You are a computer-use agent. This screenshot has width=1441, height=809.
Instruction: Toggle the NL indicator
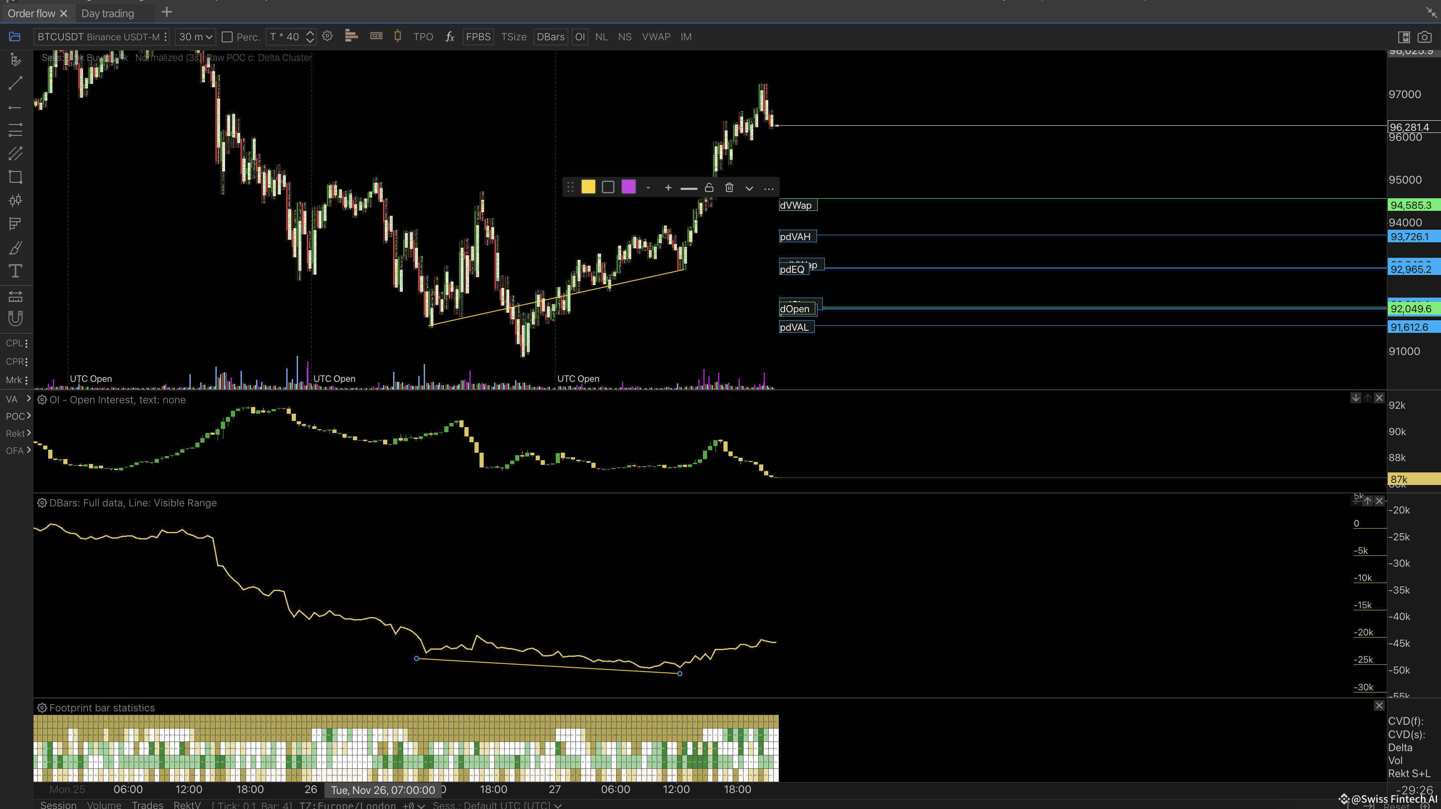coord(601,37)
